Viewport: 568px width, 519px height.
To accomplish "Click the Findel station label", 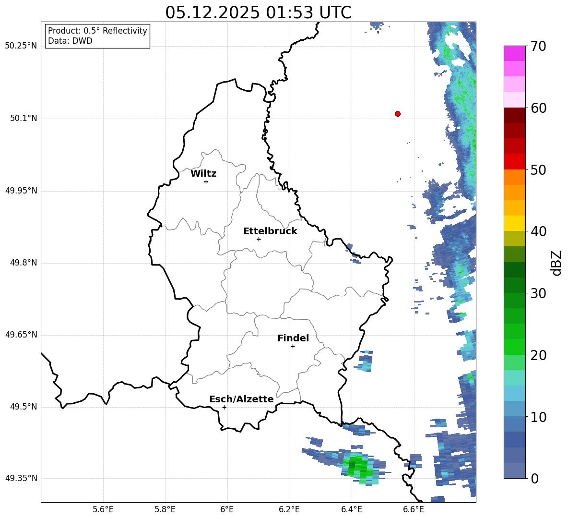I will click(x=293, y=338).
